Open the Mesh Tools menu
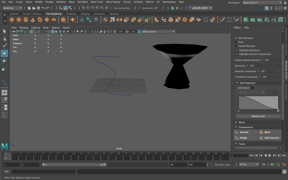 (x=97, y=2)
